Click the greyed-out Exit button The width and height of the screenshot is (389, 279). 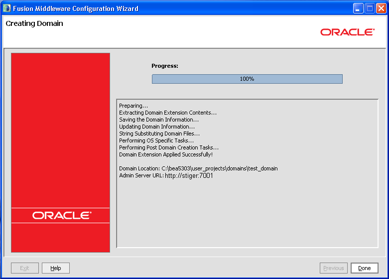click(25, 268)
